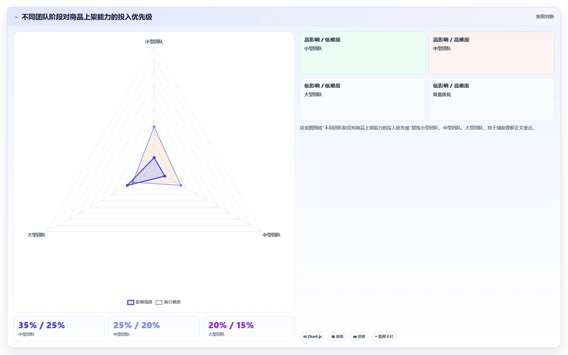
Task: Open the 低影响 / 高难度 quadrant card
Action: click(491, 99)
